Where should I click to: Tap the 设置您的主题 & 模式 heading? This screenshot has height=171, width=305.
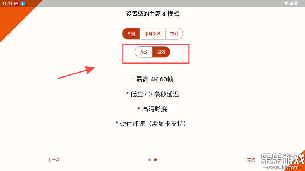(152, 14)
